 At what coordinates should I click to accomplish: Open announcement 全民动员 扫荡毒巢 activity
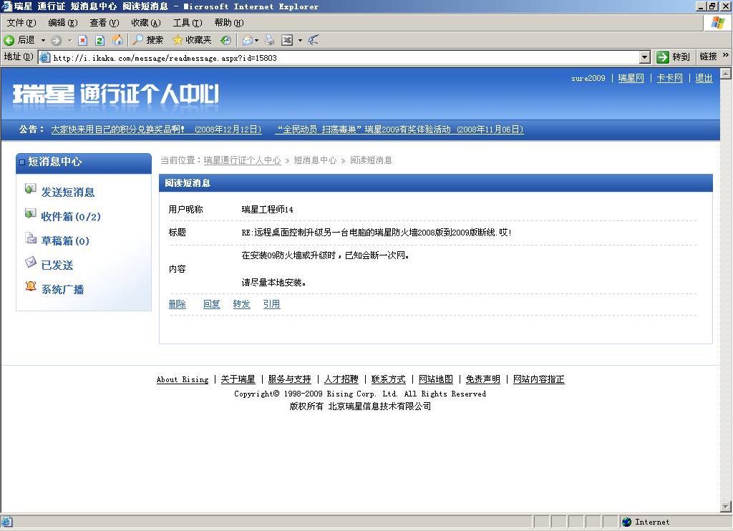pyautogui.click(x=400, y=130)
